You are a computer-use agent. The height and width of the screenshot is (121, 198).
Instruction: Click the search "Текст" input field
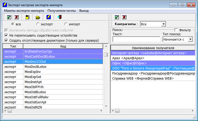(136, 39)
